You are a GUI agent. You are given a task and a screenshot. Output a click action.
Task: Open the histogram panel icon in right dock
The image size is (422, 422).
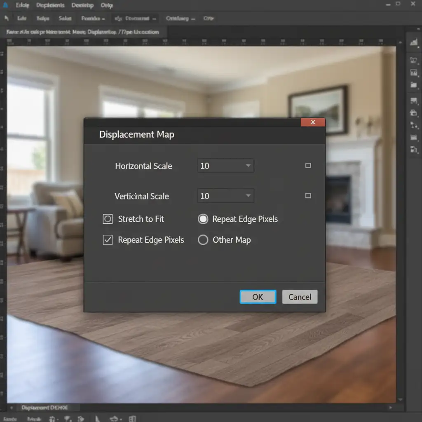pos(413,41)
